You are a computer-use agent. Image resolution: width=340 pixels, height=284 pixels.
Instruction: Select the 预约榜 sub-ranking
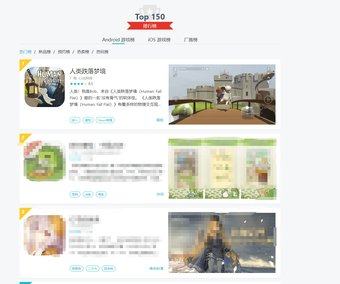click(64, 52)
